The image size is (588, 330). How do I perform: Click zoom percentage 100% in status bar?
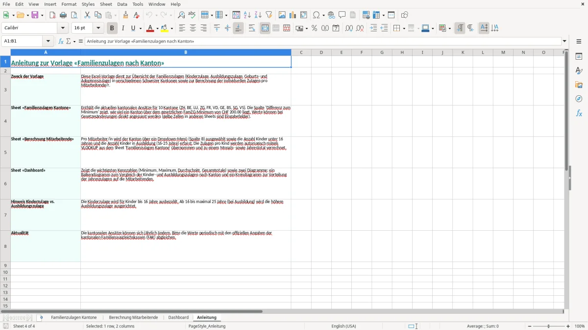click(580, 326)
